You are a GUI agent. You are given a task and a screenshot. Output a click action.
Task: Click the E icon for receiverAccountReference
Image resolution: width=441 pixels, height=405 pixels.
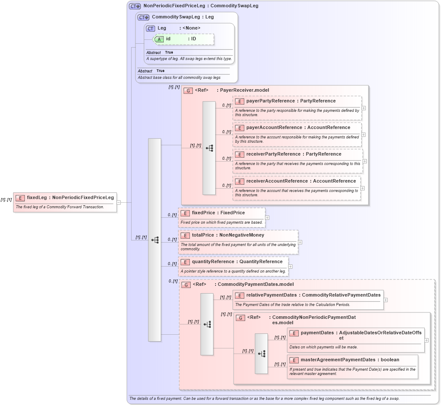(240, 181)
